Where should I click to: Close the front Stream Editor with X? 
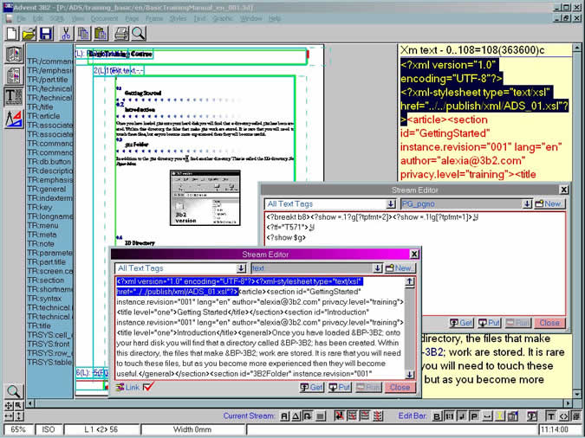pyautogui.click(x=414, y=254)
